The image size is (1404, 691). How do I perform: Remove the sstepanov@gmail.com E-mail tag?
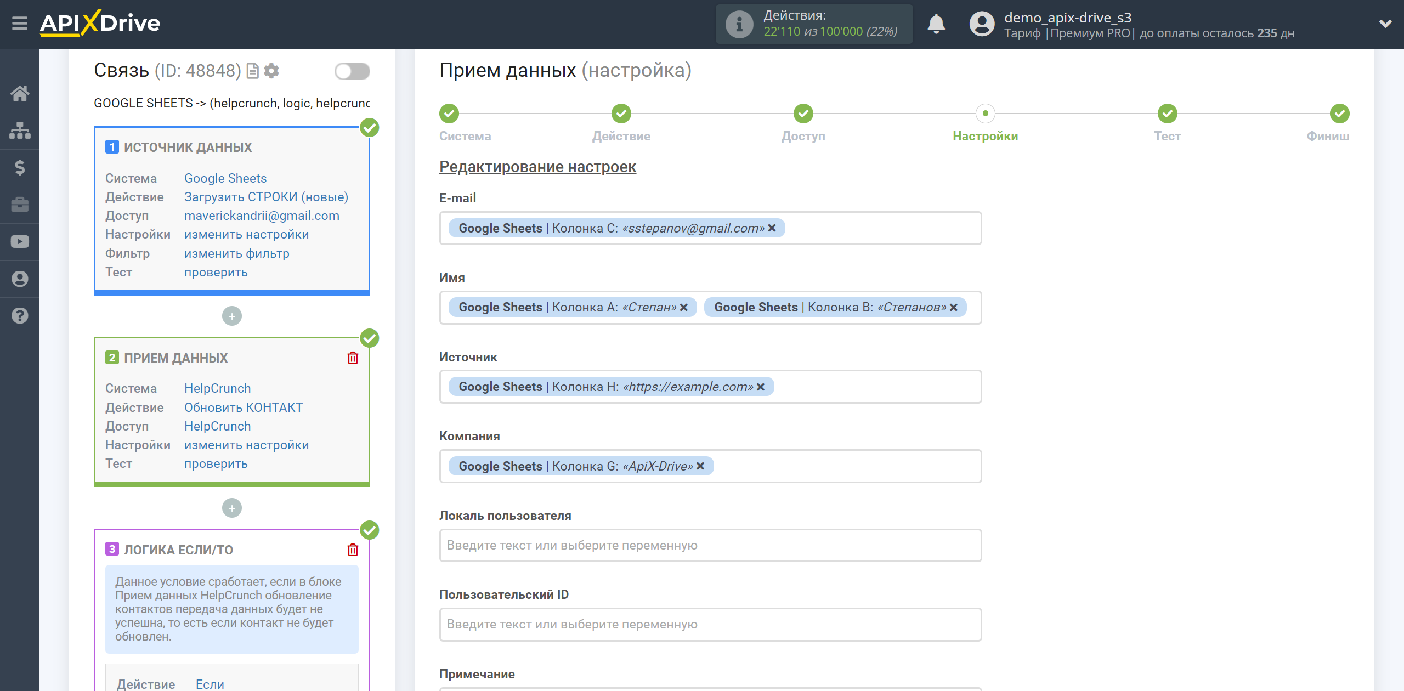point(772,228)
